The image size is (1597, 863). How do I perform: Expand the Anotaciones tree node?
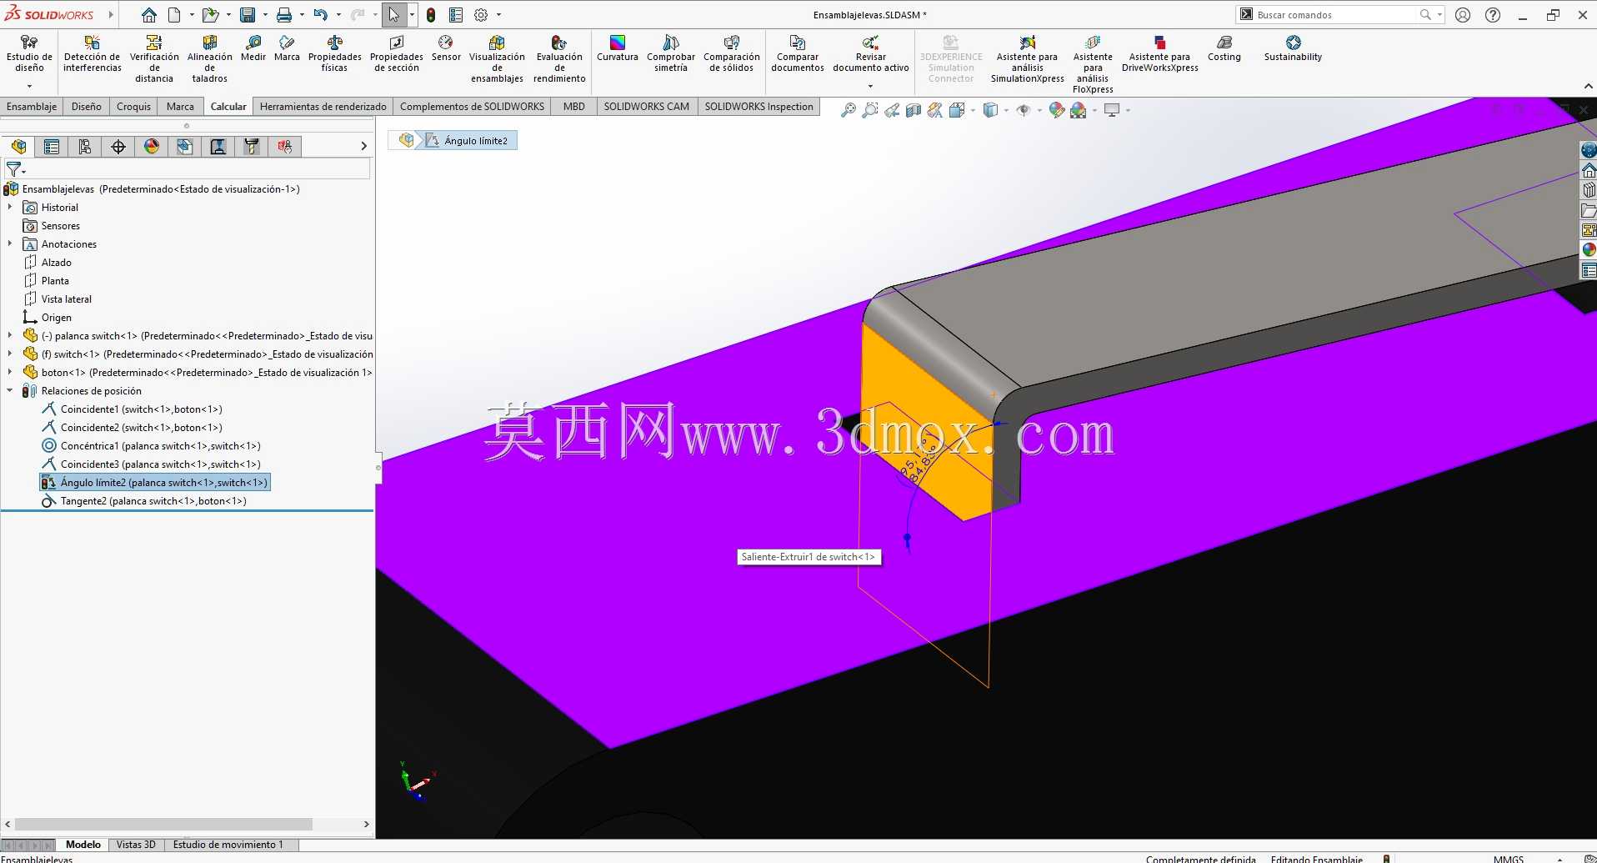pos(10,243)
